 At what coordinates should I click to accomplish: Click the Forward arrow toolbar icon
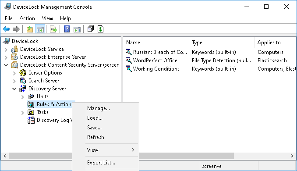[x=16, y=29]
